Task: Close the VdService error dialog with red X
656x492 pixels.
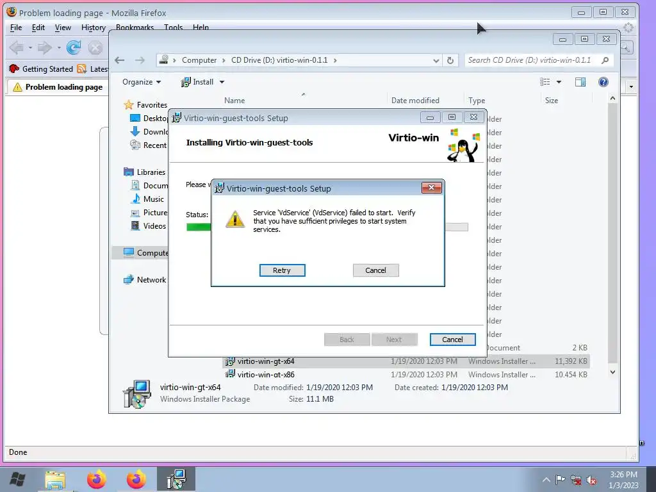Action: click(431, 188)
